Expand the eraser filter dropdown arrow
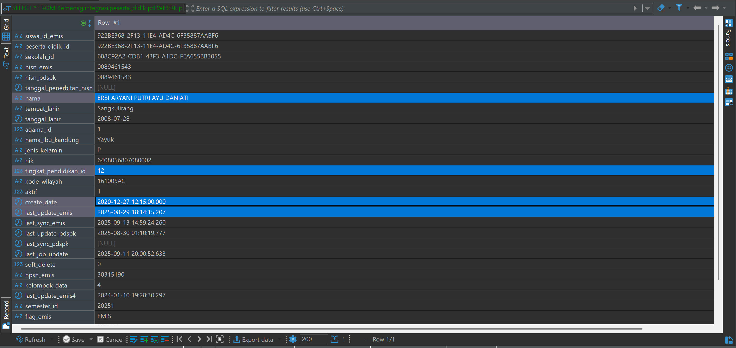Screen dimensions: 736x348 coord(670,8)
